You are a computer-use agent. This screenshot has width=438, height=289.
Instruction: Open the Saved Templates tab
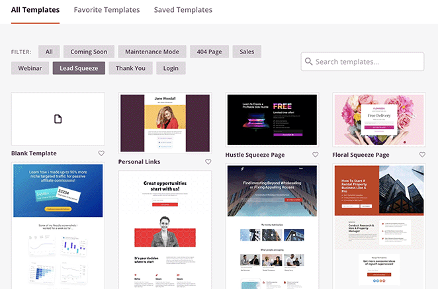[183, 10]
